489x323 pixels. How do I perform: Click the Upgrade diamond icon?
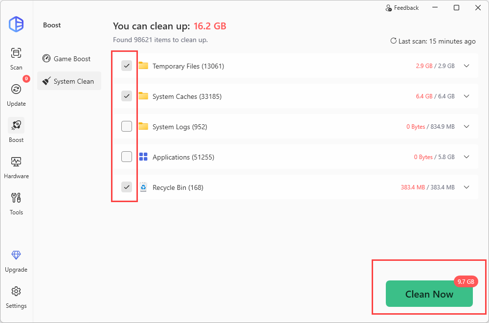pyautogui.click(x=16, y=255)
